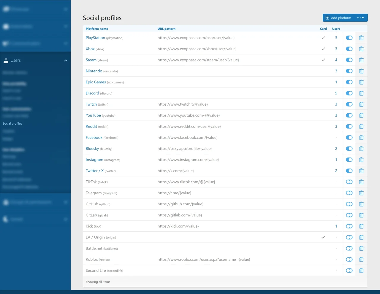
Task: Delete the Reddit platform
Action: click(361, 126)
